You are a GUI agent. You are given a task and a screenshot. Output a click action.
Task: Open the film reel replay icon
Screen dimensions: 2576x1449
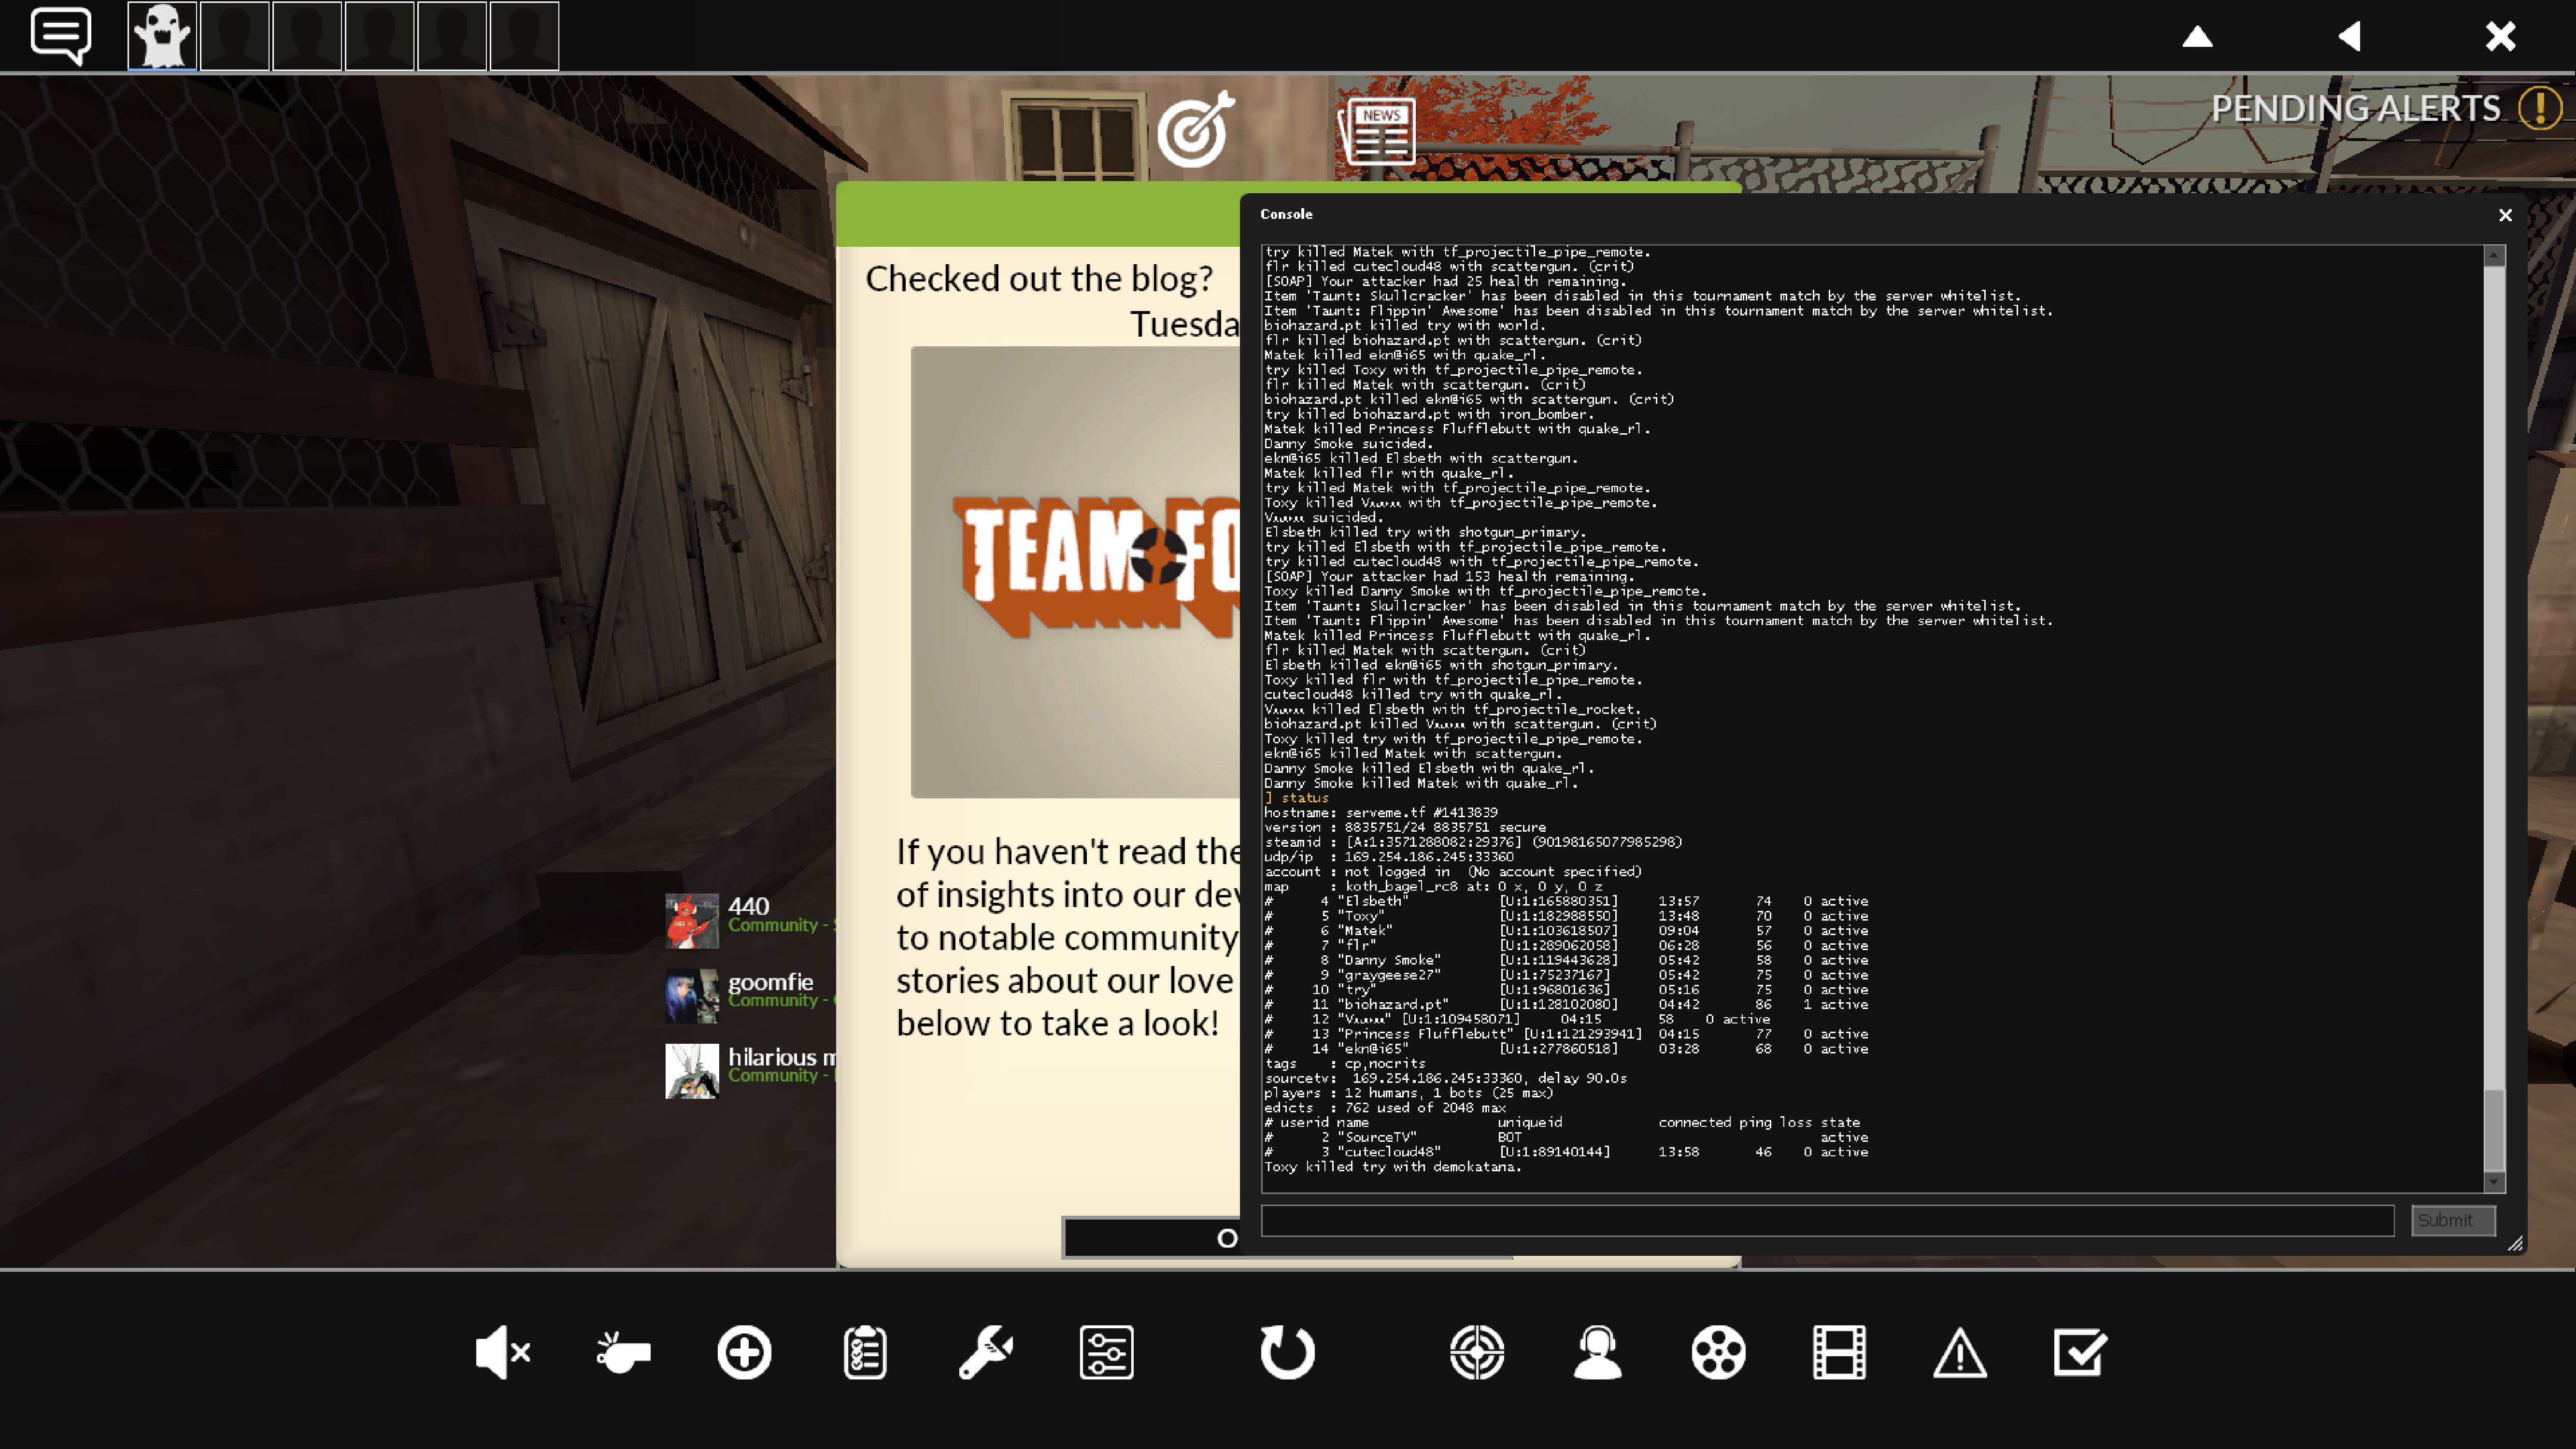click(x=1719, y=1353)
